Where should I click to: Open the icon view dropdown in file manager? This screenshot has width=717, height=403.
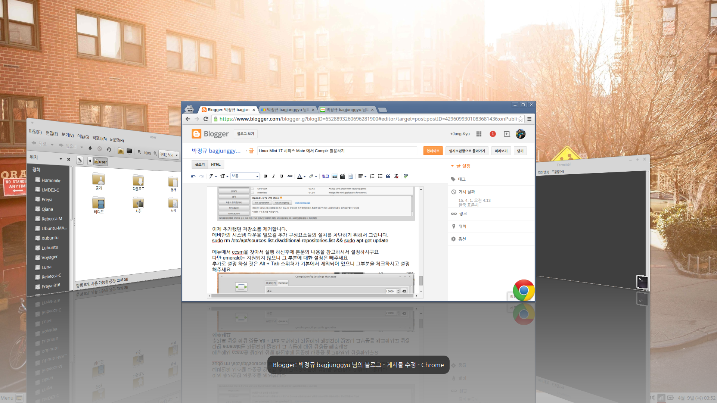coord(169,155)
